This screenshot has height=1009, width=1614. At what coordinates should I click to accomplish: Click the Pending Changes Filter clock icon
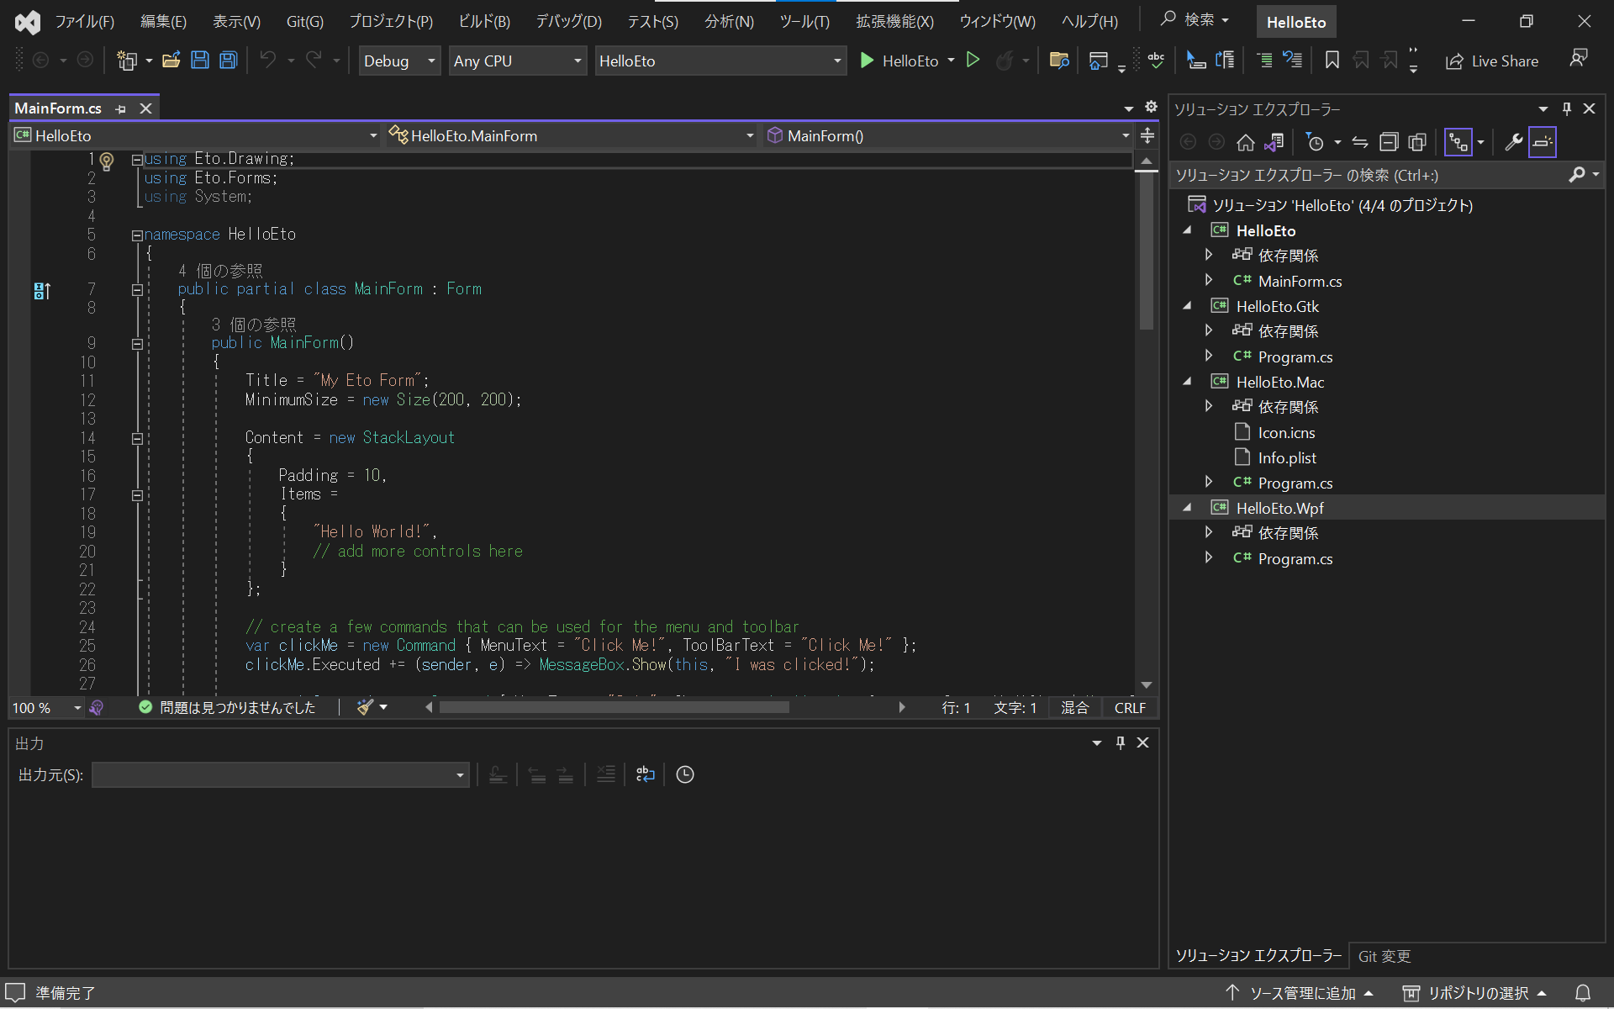tap(1316, 143)
